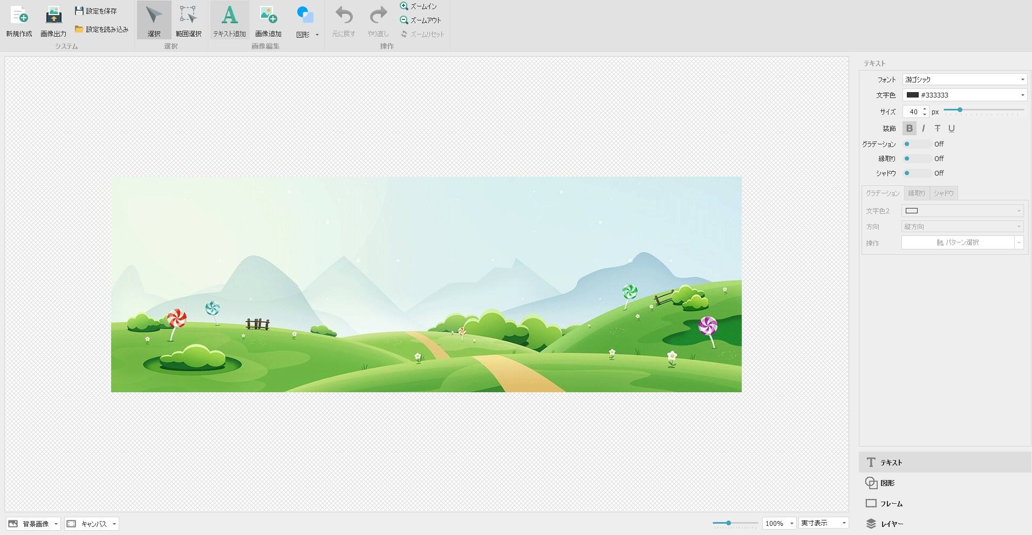Open the 図形 dropdown arrow

(x=317, y=34)
